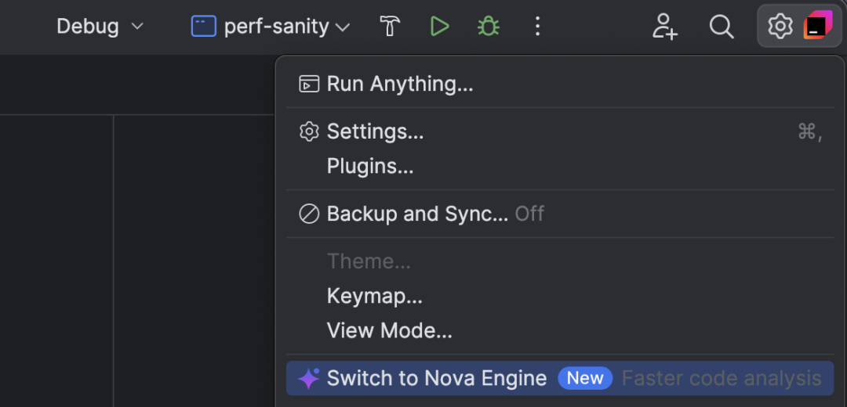Image resolution: width=847 pixels, height=407 pixels.
Task: Open Plugins... from the popup menu
Action: coord(560,166)
